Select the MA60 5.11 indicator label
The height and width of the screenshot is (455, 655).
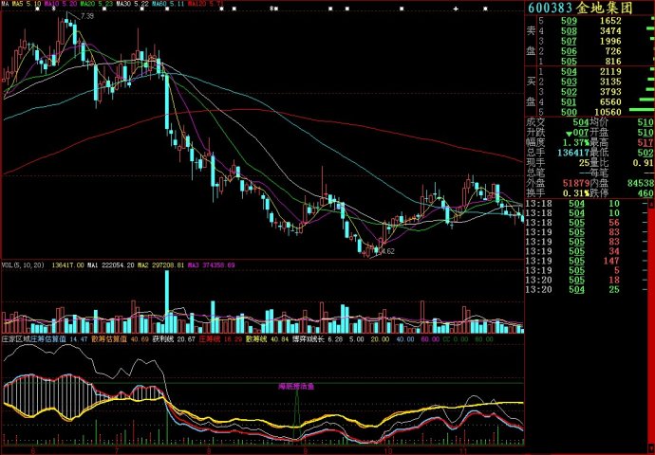coord(168,4)
